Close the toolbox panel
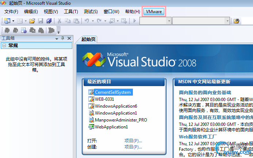The image size is (253, 158). coord(69,38)
